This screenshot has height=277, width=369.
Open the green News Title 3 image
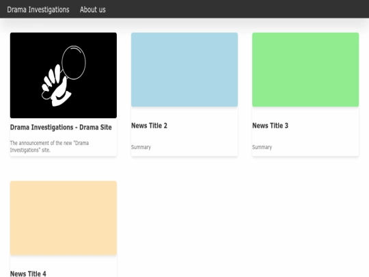305,70
